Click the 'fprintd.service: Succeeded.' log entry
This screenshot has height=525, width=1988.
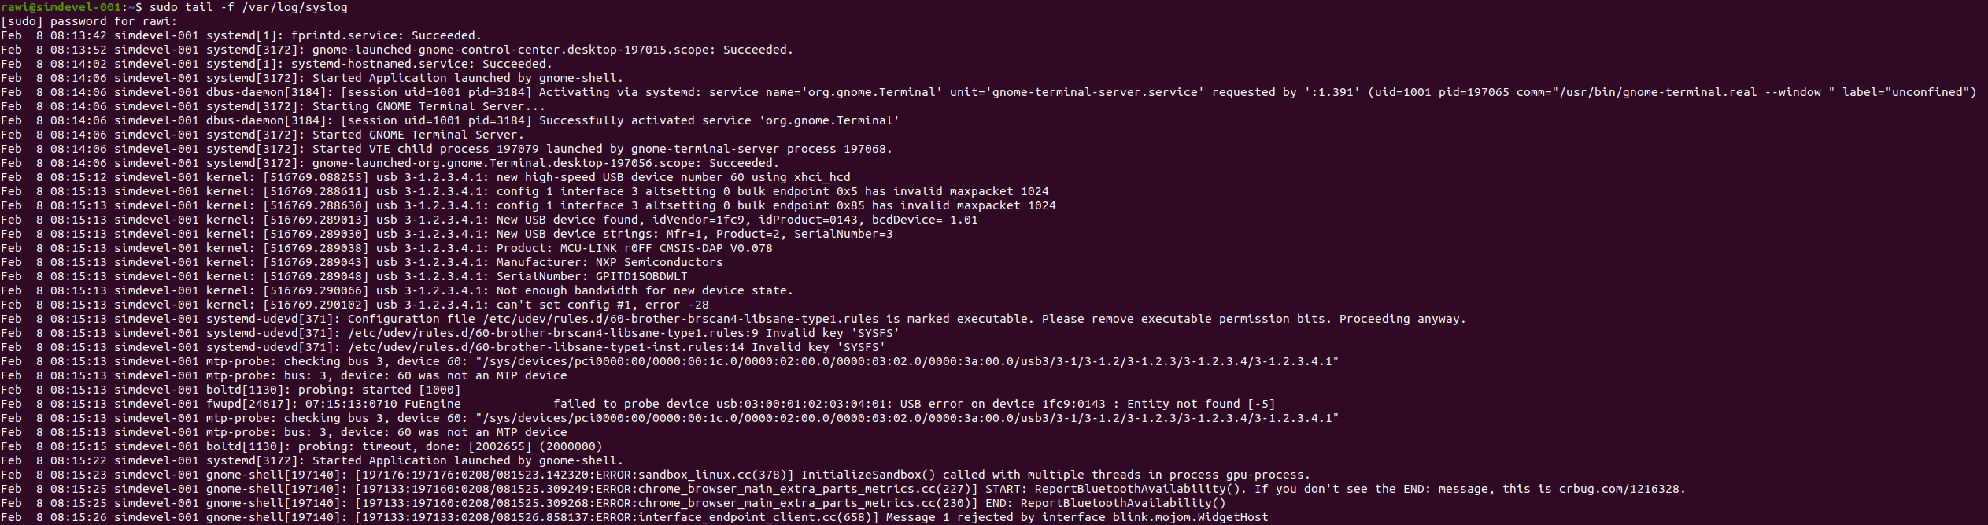point(386,35)
